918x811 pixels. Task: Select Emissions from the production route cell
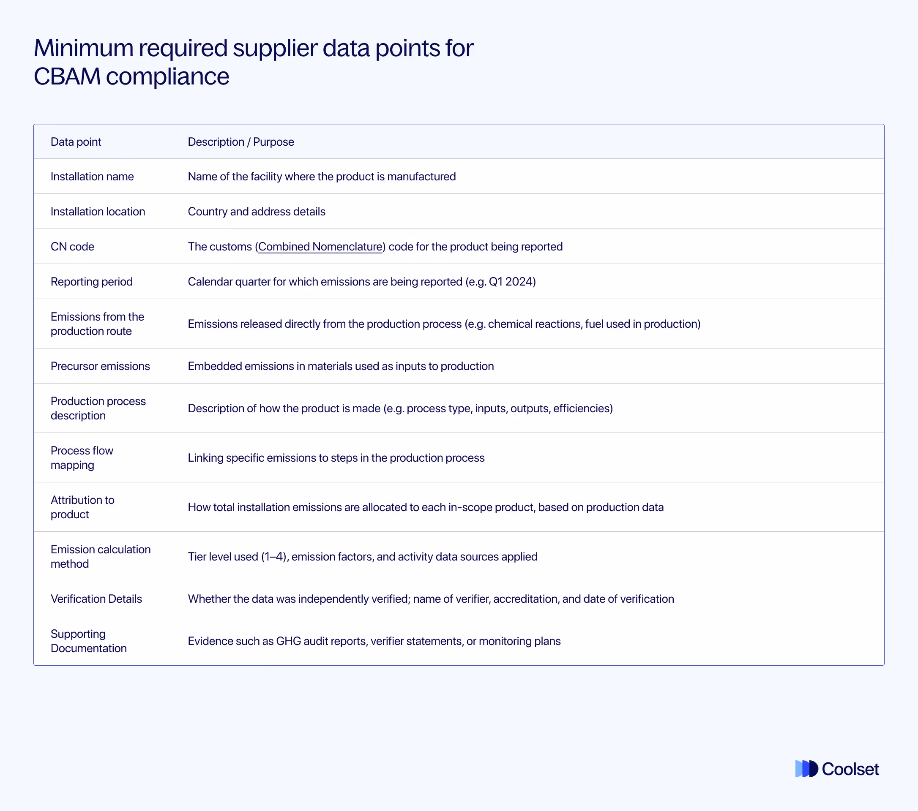tap(97, 324)
